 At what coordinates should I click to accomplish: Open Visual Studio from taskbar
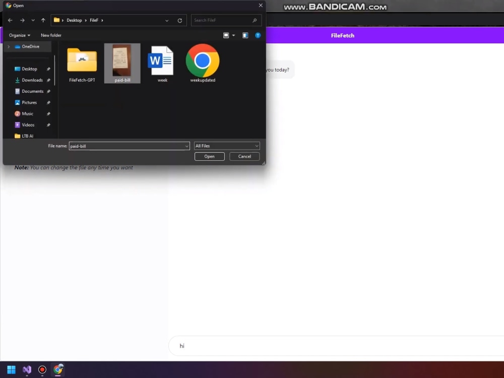coord(27,369)
